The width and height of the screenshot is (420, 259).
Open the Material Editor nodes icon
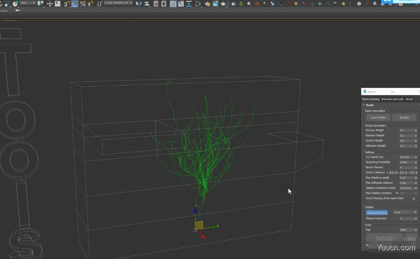[198, 4]
